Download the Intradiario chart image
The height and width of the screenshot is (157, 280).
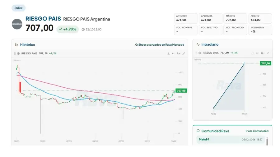(x=253, y=53)
